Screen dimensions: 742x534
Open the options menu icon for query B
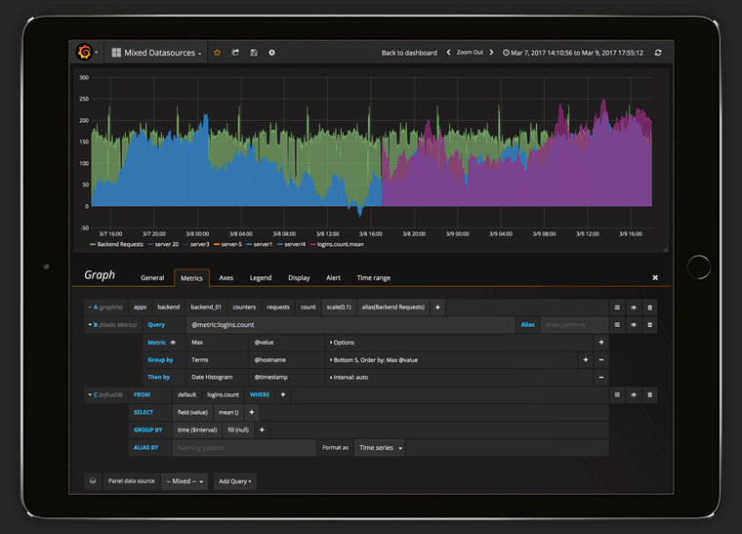pos(617,325)
